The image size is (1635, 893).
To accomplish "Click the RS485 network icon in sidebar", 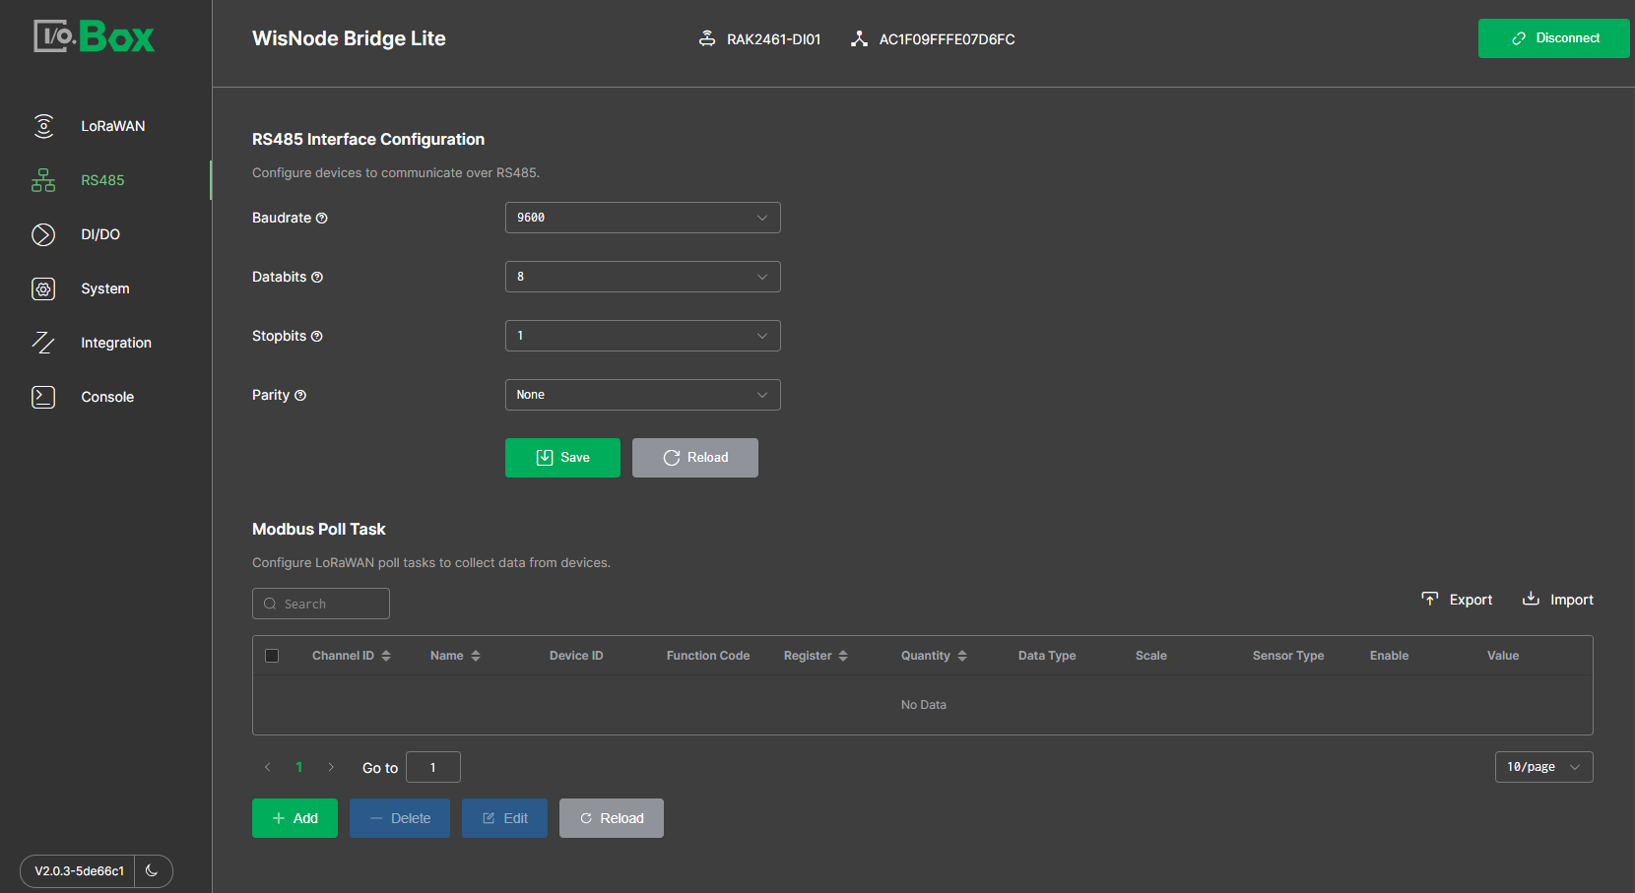I will [x=43, y=180].
